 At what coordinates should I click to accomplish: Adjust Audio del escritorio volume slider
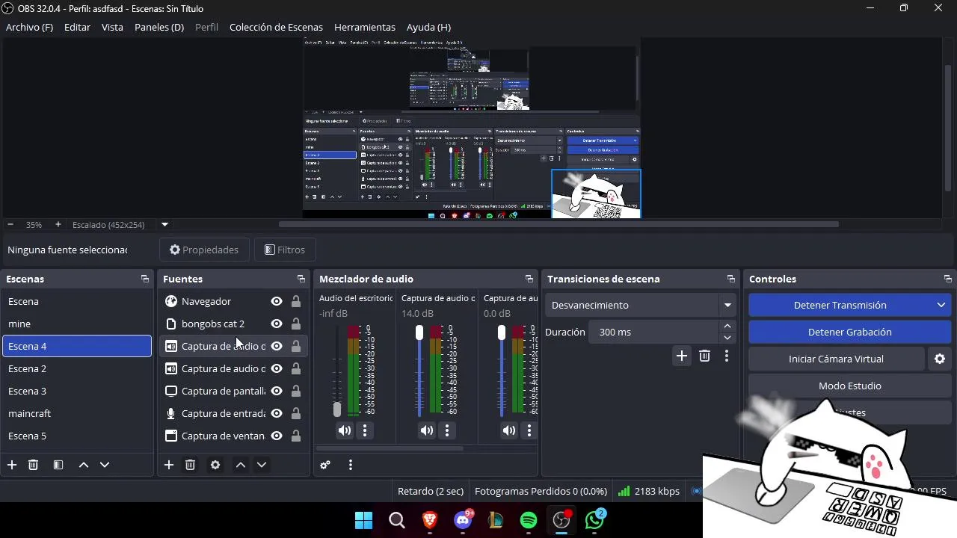[x=337, y=409]
